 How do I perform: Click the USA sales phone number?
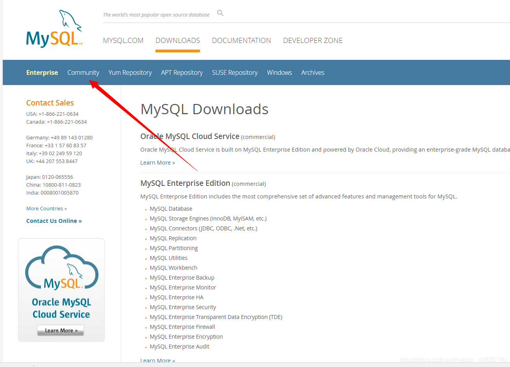[x=59, y=114]
